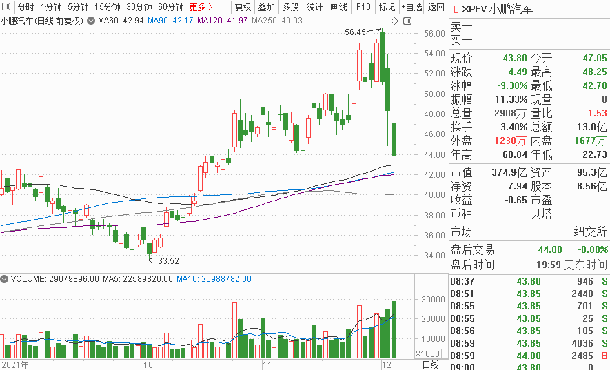Toggle the right panel icon above chart
Viewport: 610px width, 370px height.
tap(407, 21)
